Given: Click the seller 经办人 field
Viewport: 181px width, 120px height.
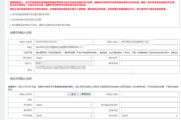Looking at the screenshot, I should [x=64, y=63].
